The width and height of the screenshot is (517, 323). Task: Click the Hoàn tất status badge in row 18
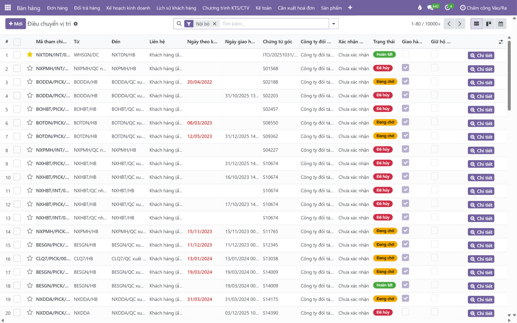pyautogui.click(x=384, y=285)
